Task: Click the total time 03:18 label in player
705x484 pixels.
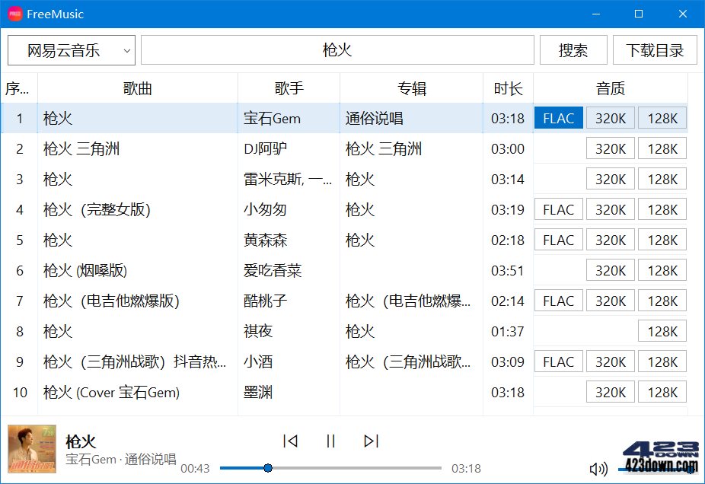Action: click(x=466, y=468)
